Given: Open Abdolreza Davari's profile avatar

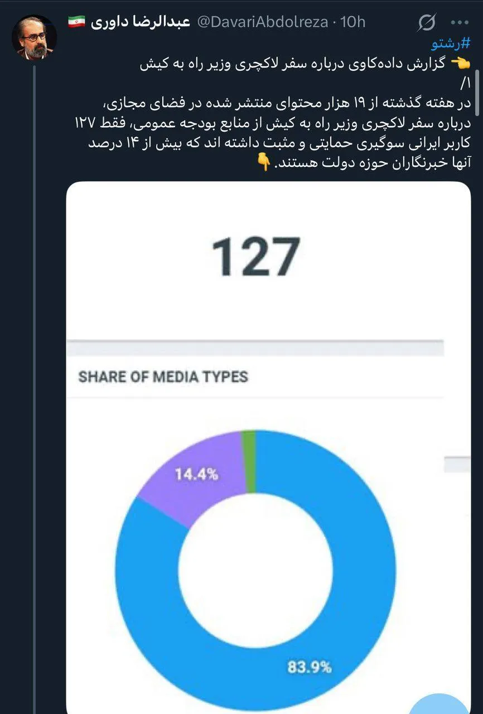Looking at the screenshot, I should click(34, 37).
